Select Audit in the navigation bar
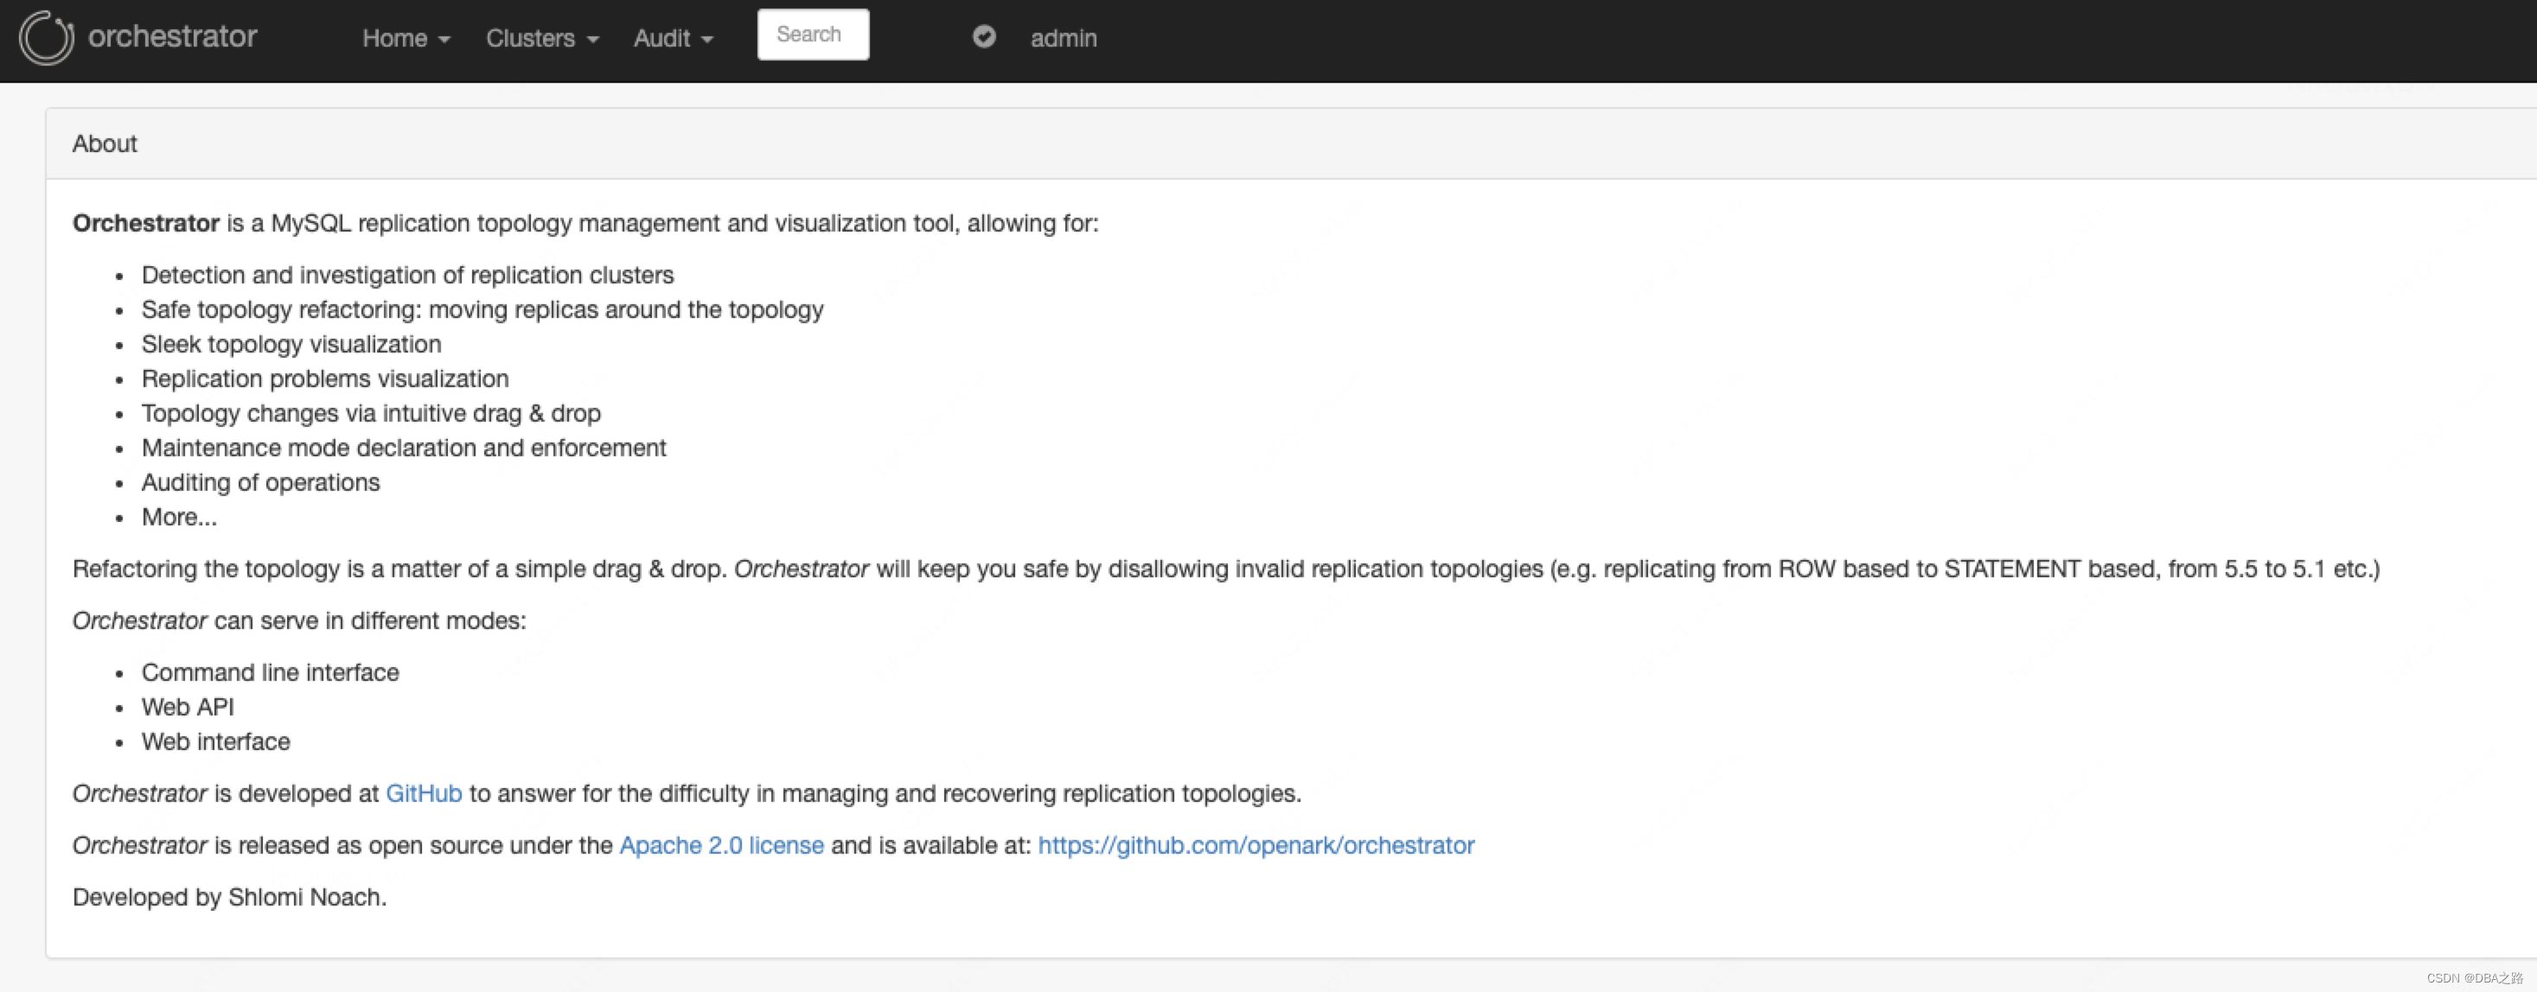2537x992 pixels. pos(661,38)
